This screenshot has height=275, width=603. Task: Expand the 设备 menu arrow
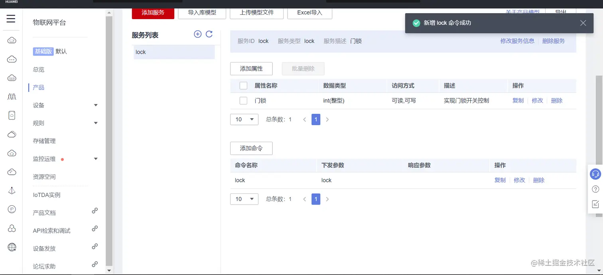pos(96,105)
